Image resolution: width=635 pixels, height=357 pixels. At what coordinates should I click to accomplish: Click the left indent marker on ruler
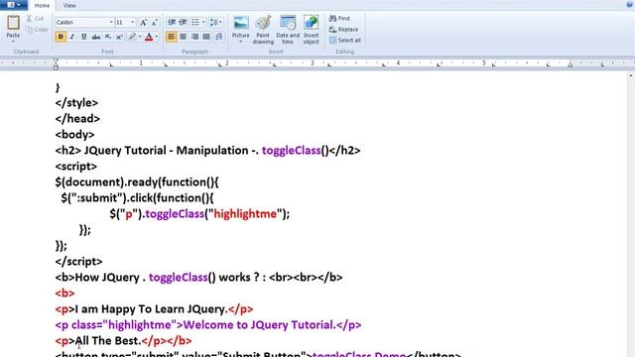click(x=56, y=64)
